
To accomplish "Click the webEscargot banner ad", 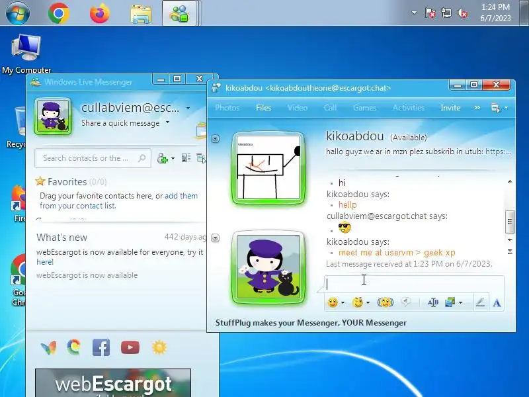I will coord(113,383).
